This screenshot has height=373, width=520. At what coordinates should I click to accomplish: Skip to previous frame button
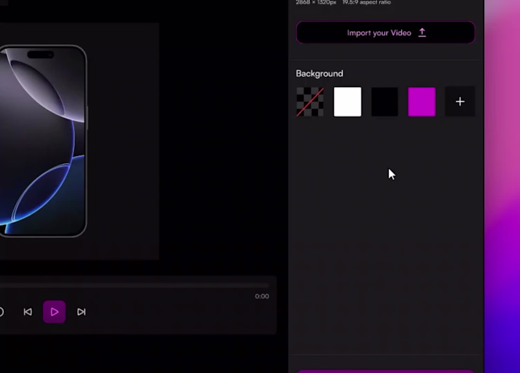tap(28, 312)
